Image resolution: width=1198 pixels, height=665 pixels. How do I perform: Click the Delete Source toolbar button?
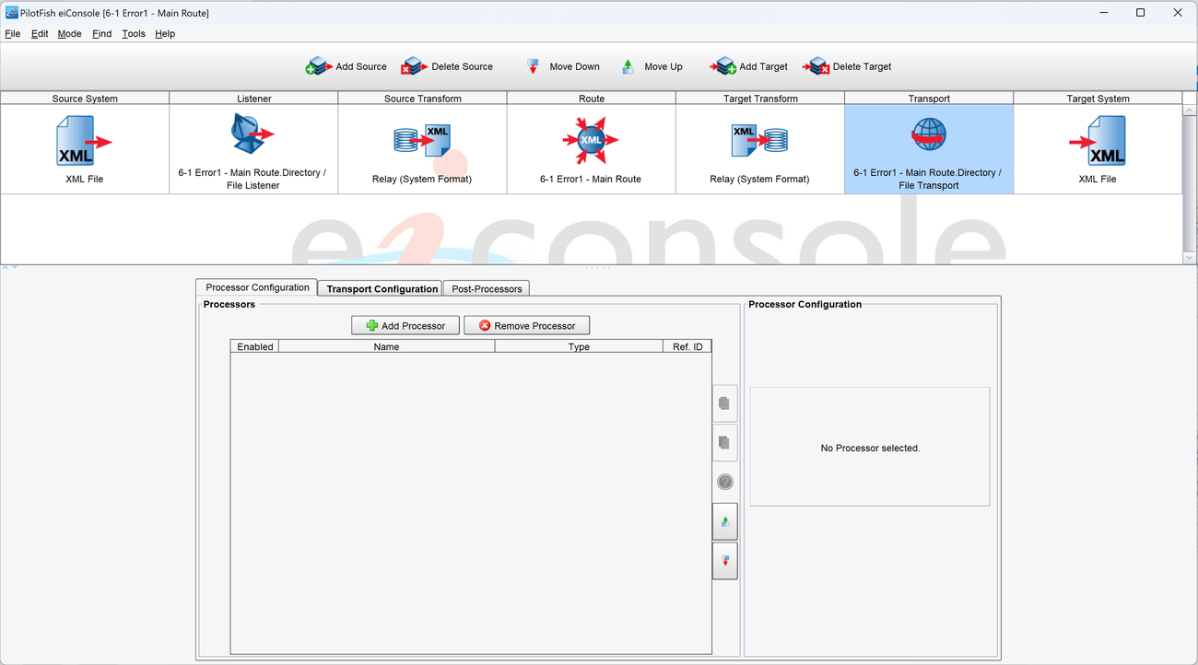[447, 66]
